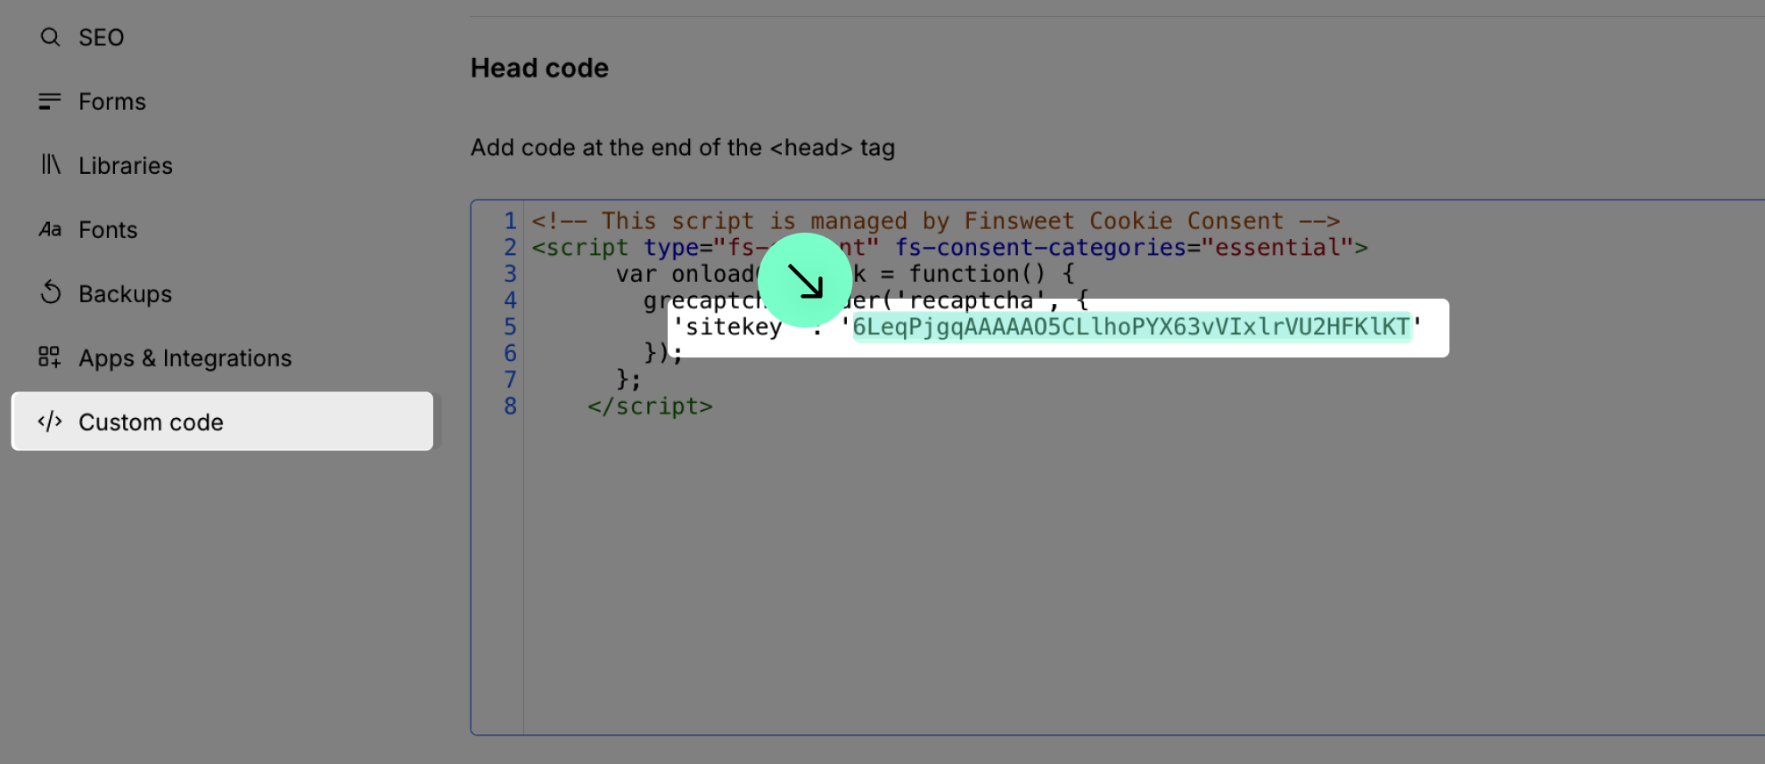
Task: Click the Apps & Integrations grid icon
Action: click(50, 357)
